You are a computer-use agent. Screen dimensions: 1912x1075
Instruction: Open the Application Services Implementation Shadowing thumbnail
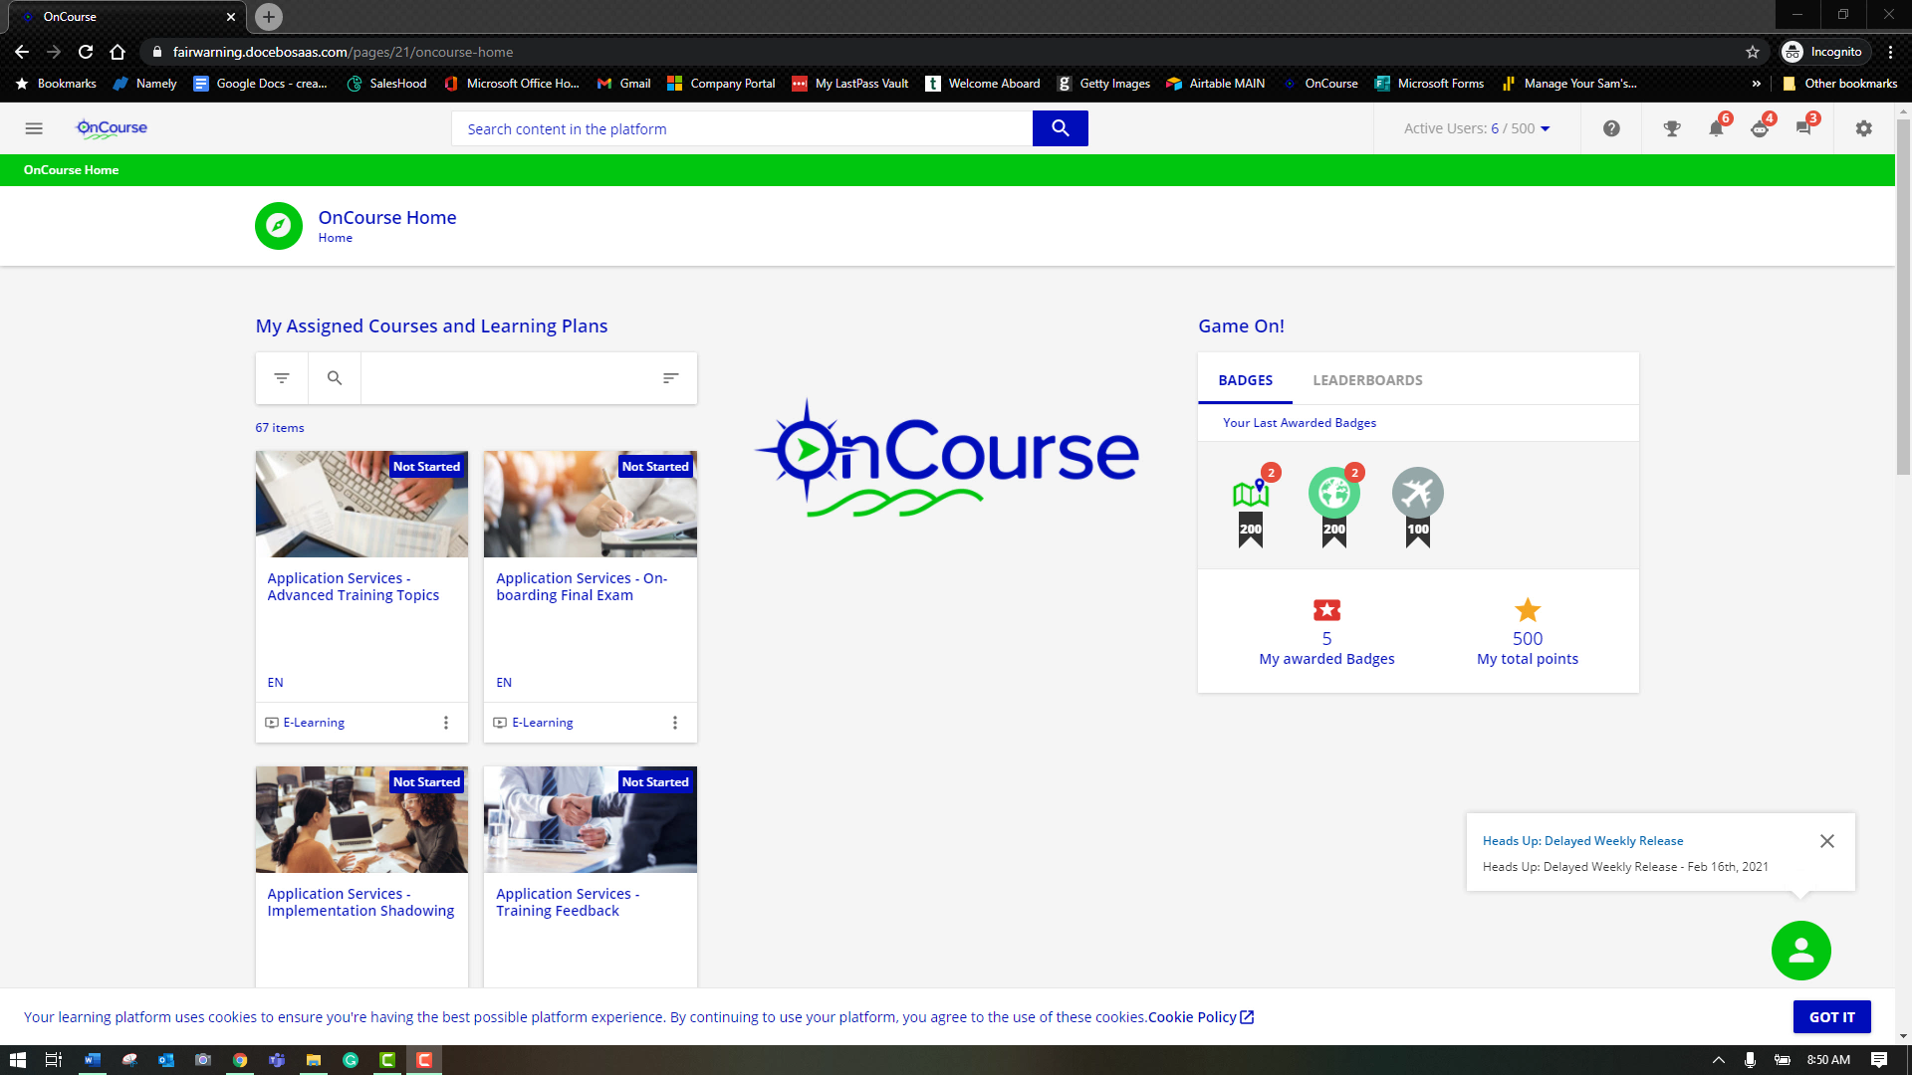(361, 819)
